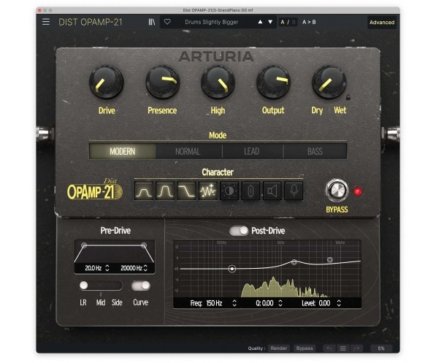Screen dimensions: 436x363
Task: Adjust the Freq 150 Hz stepper arrows
Action: point(234,303)
